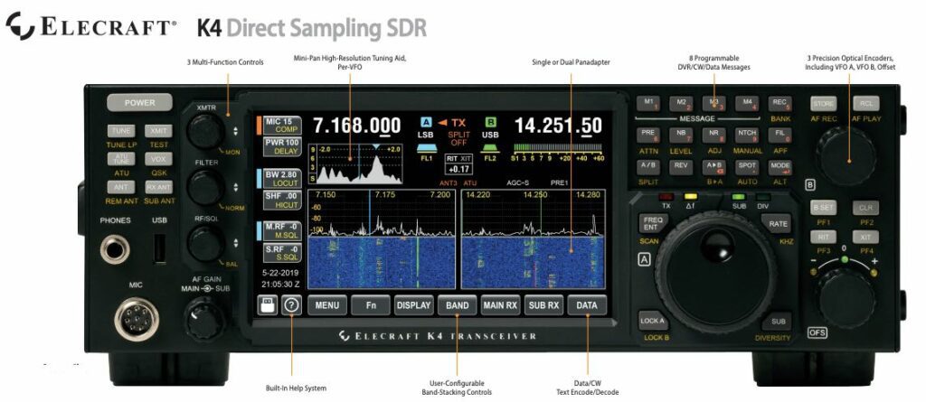Image resolution: width=926 pixels, height=402 pixels.
Task: Open the BW 2.80 LOCUT soft control
Action: tap(282, 180)
